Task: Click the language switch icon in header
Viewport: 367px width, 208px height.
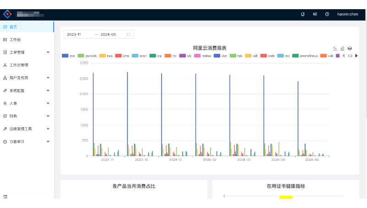Action: point(315,14)
